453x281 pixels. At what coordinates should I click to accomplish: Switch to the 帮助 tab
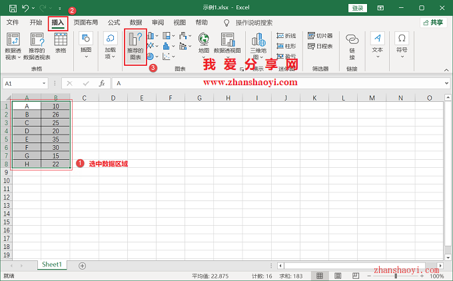(201, 23)
